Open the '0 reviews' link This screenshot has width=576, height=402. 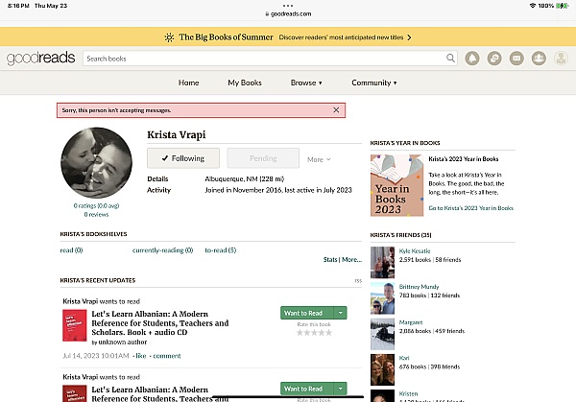(96, 214)
